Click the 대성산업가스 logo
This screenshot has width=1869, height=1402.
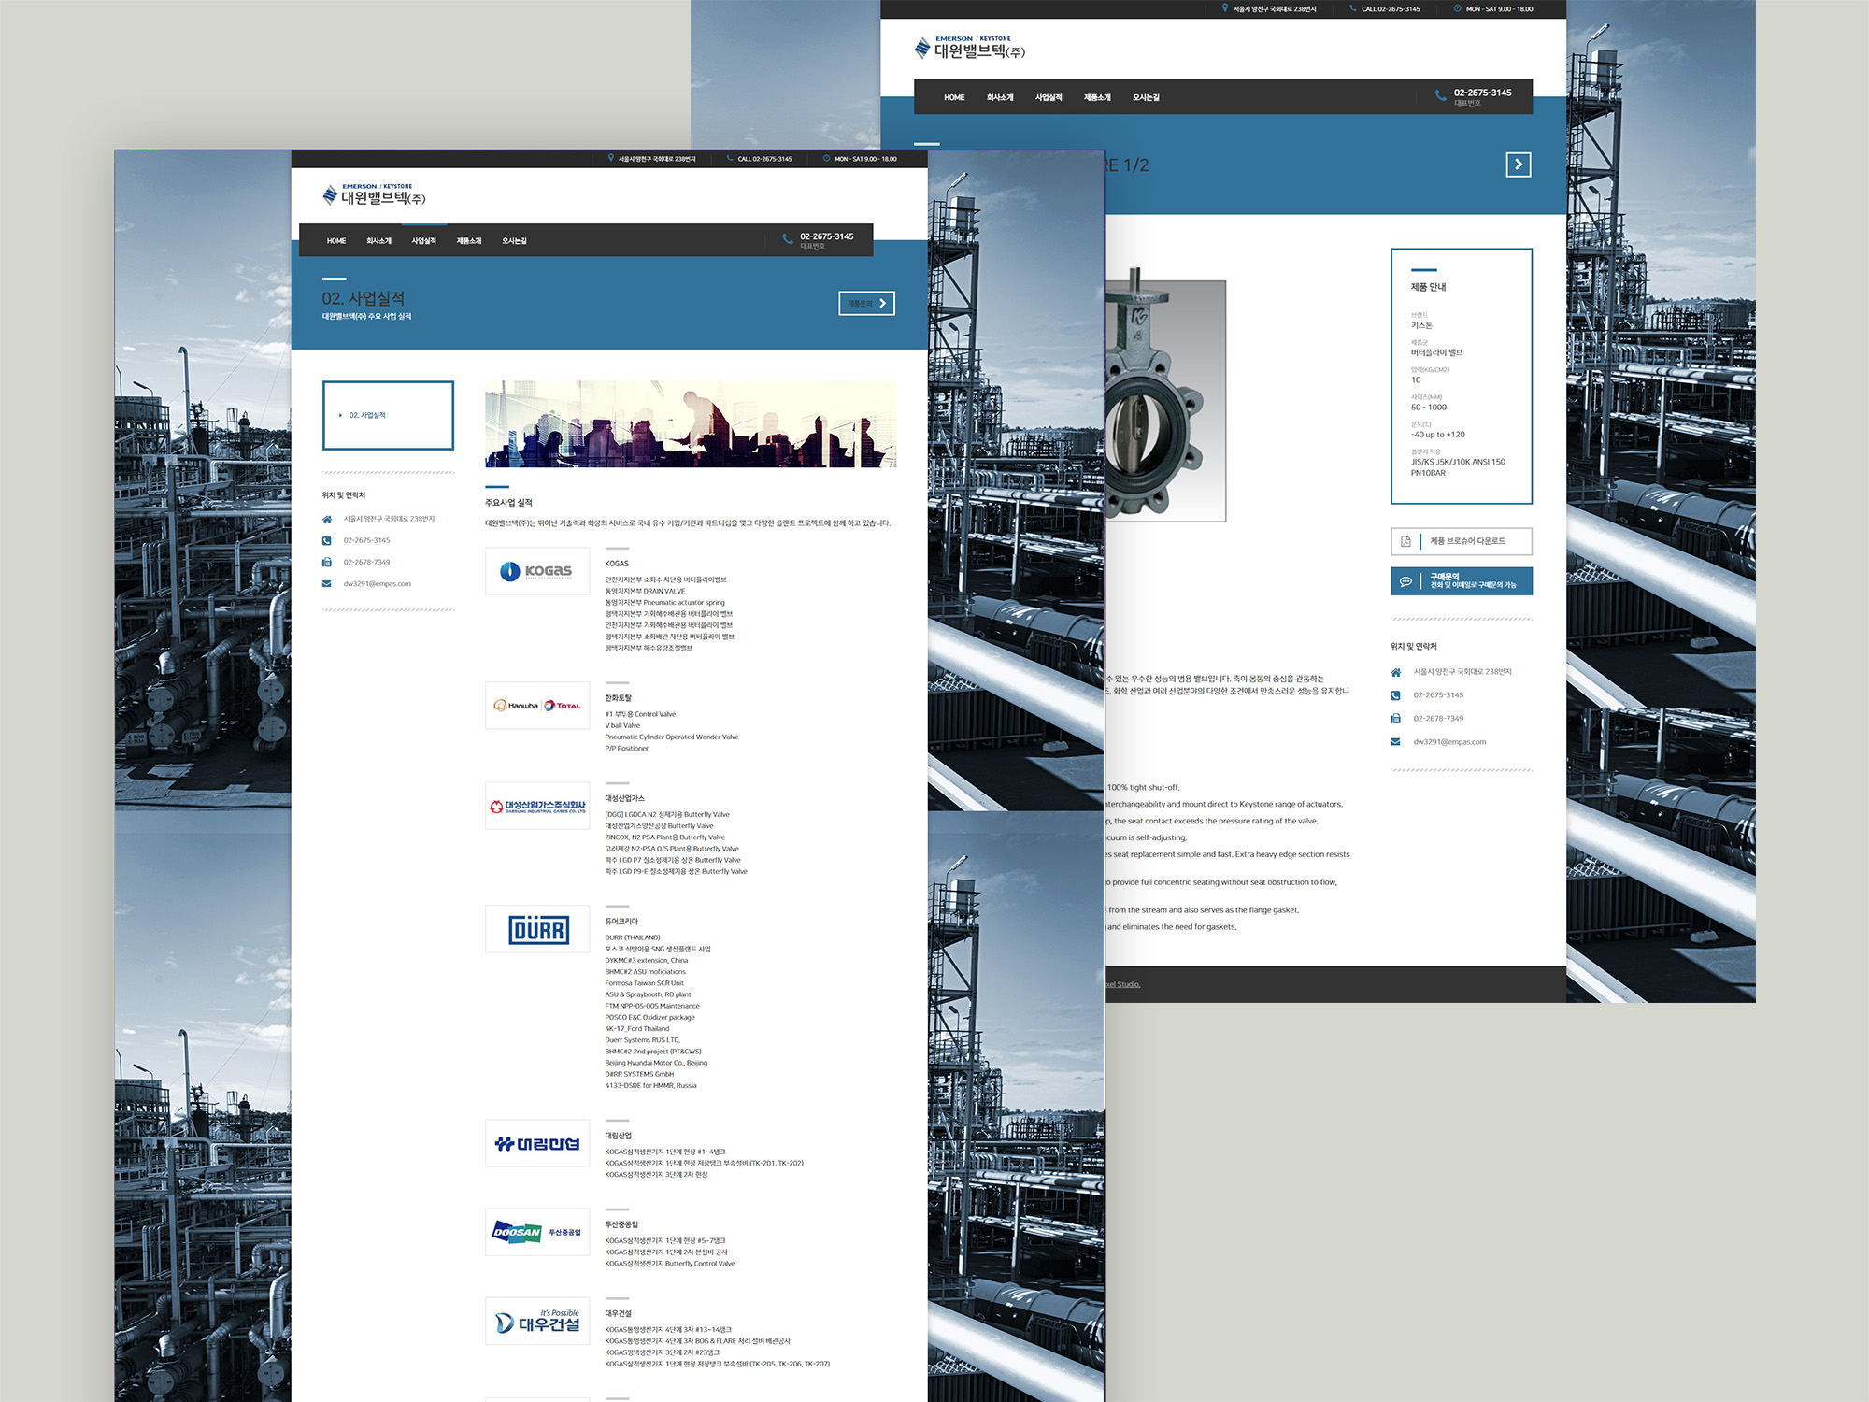tap(537, 806)
